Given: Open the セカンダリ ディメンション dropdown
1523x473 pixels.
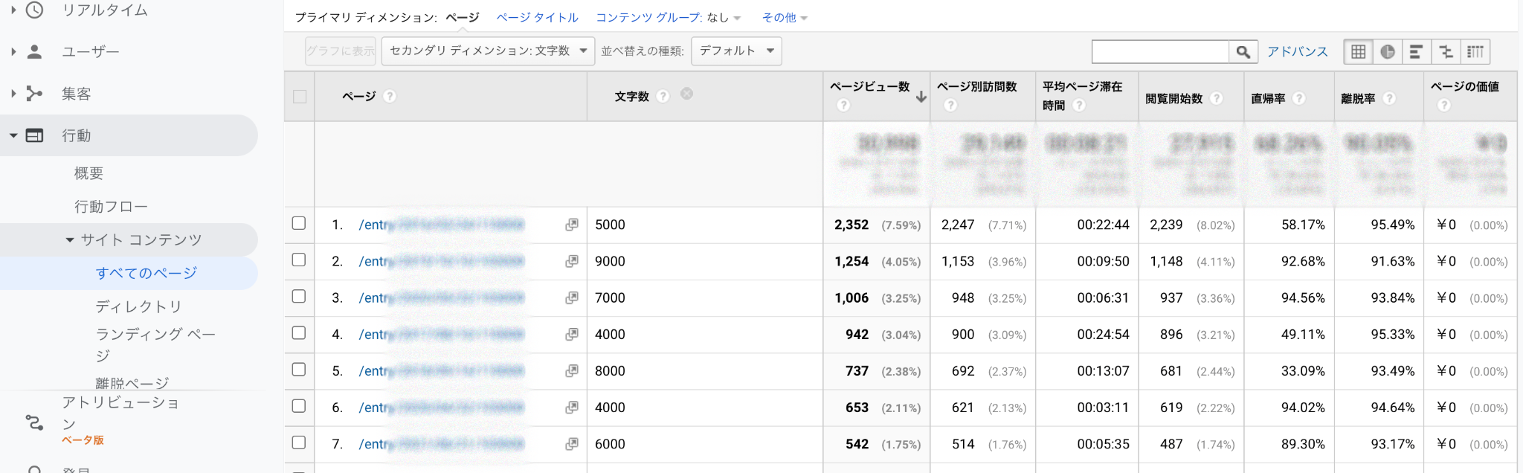Looking at the screenshot, I should [x=488, y=51].
